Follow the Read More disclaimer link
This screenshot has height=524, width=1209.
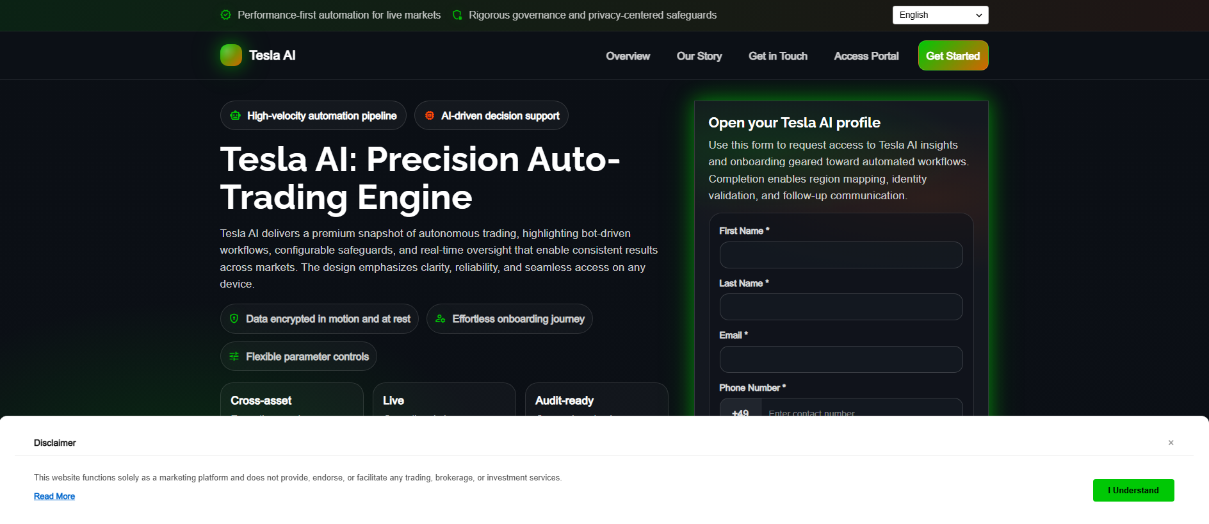54,496
